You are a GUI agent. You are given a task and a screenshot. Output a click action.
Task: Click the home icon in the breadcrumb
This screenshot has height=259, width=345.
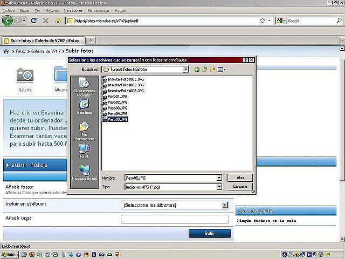6,51
